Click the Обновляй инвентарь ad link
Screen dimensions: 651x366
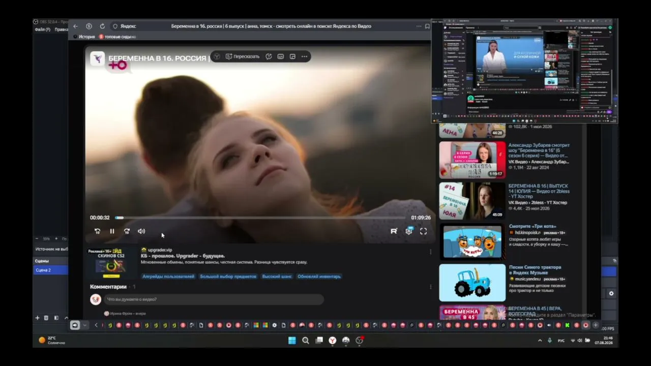pyautogui.click(x=319, y=277)
